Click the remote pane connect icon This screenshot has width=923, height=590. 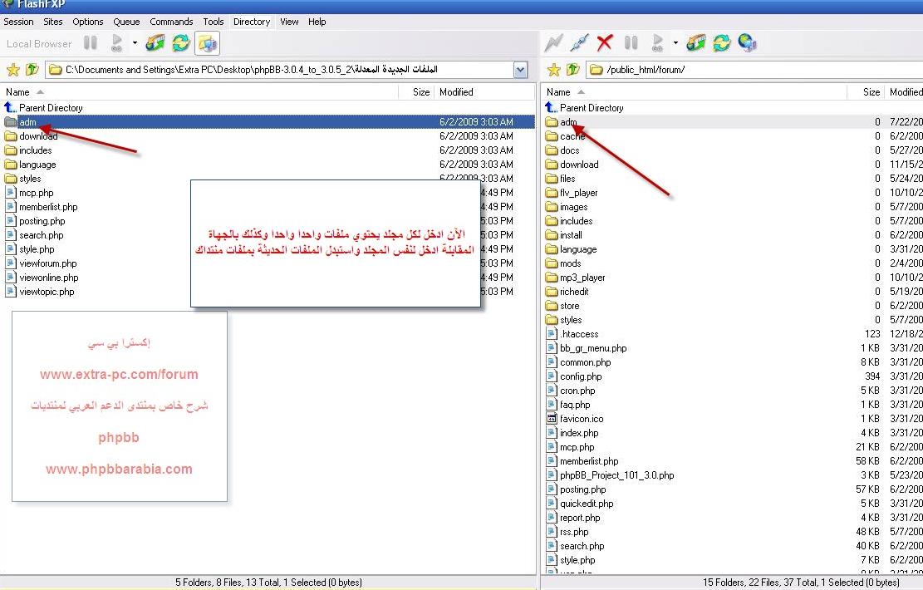point(553,43)
